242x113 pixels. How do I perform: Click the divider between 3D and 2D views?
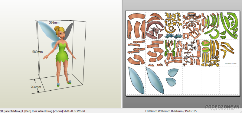pos(122,54)
